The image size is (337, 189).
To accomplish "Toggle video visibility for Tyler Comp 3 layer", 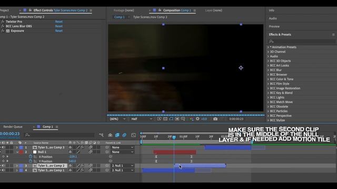I will pos(1,148).
